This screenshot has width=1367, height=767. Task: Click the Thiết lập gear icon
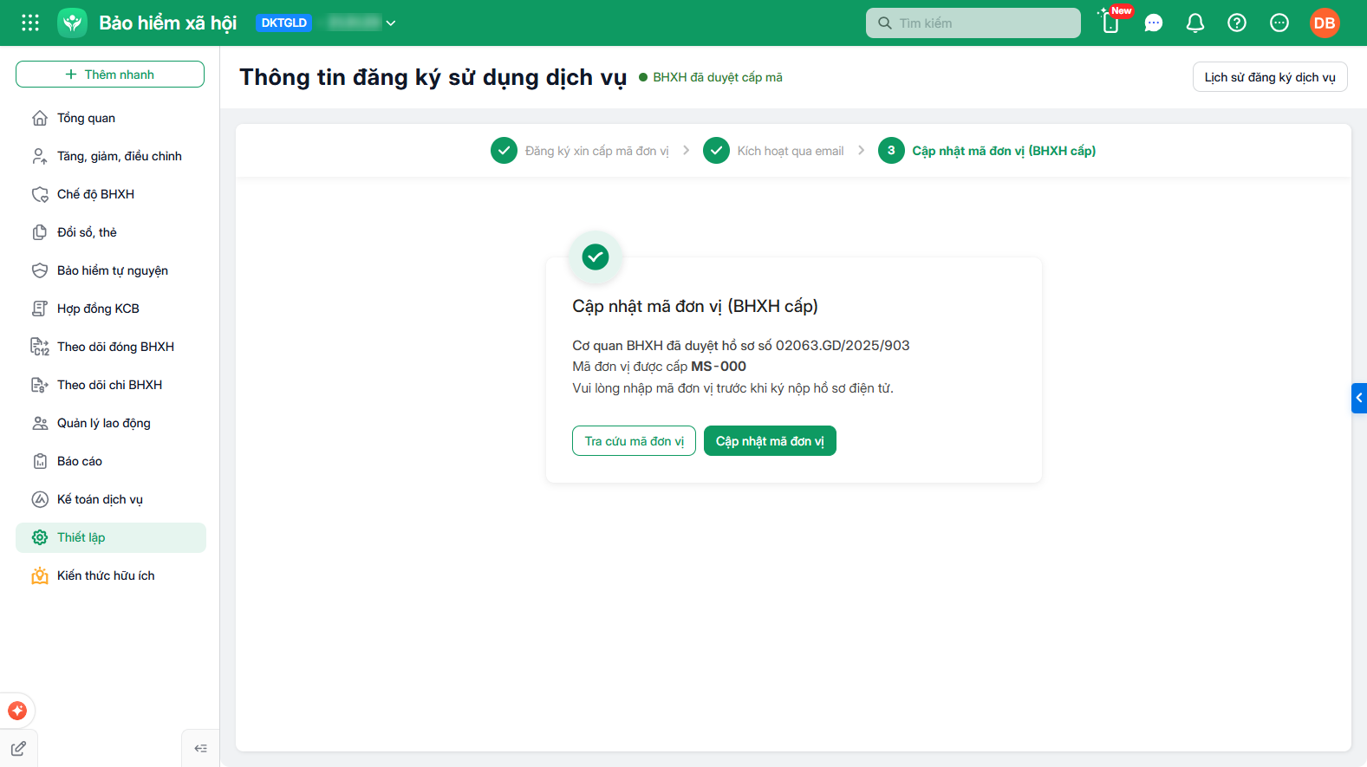coord(40,537)
